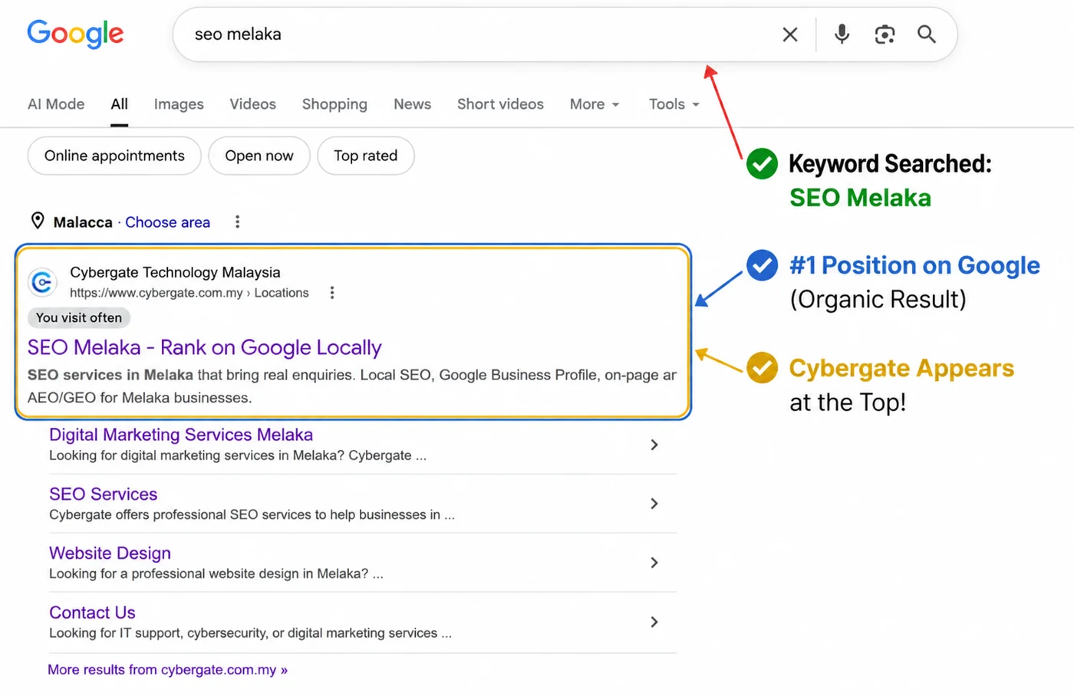Open the Contact Us sitelink
Image resolution: width=1074 pixels, height=696 pixels.
pyautogui.click(x=92, y=612)
